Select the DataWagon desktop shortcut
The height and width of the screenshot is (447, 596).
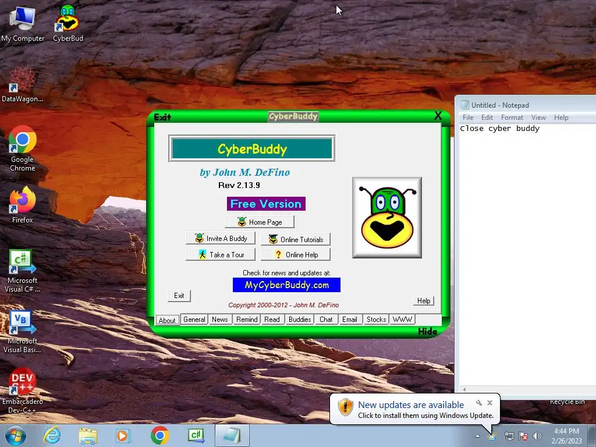click(x=23, y=84)
